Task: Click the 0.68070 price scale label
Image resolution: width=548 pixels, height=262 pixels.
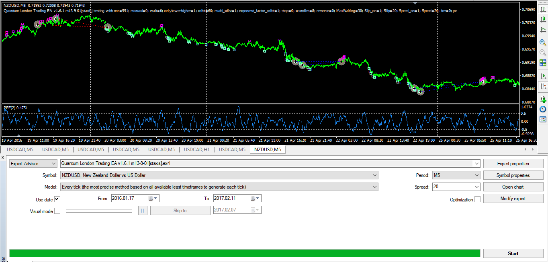Action: coord(528,102)
